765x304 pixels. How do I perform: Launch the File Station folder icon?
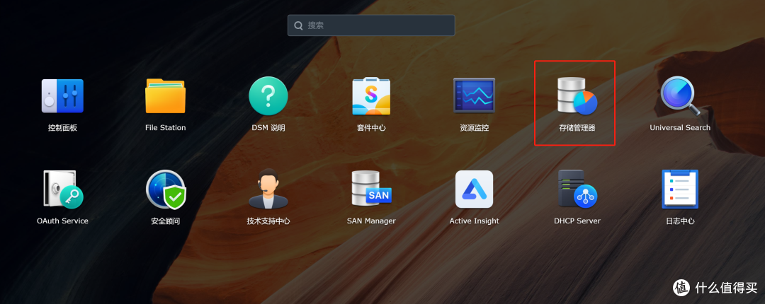click(x=165, y=96)
